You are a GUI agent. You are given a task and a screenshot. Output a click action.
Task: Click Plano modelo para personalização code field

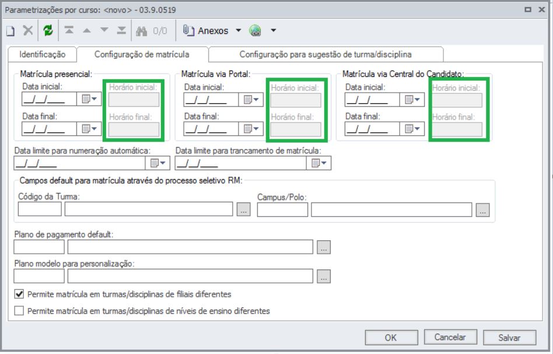tap(39, 276)
